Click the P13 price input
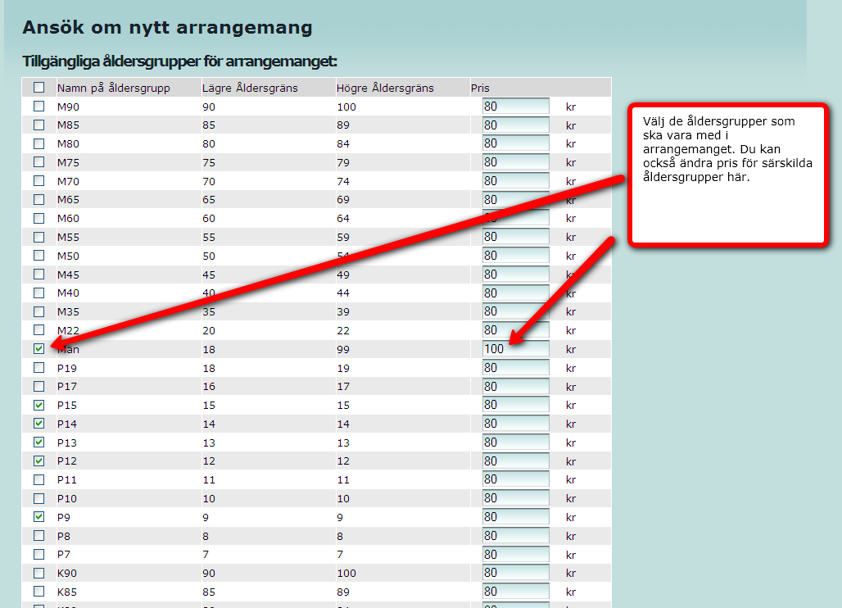Image resolution: width=842 pixels, height=608 pixels. pos(515,442)
